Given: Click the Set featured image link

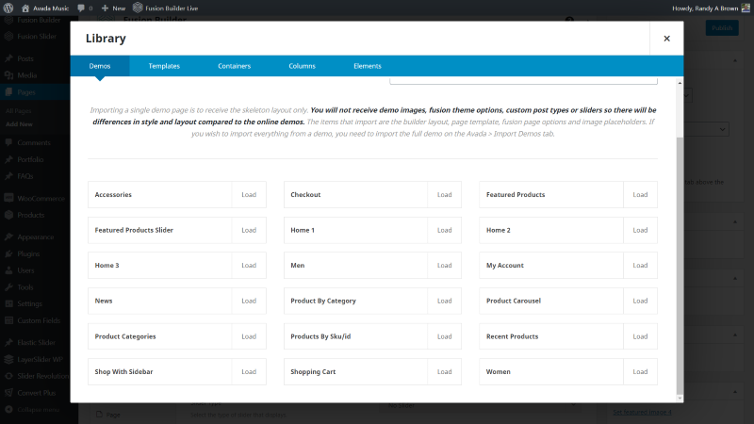Looking at the screenshot, I should coord(642,412).
